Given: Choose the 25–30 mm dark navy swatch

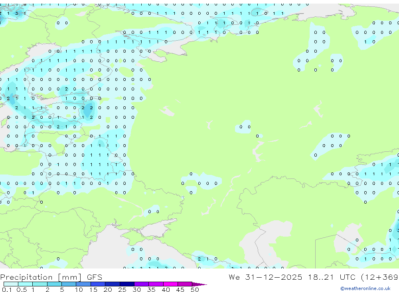Looking at the screenshot, I should (127, 284).
